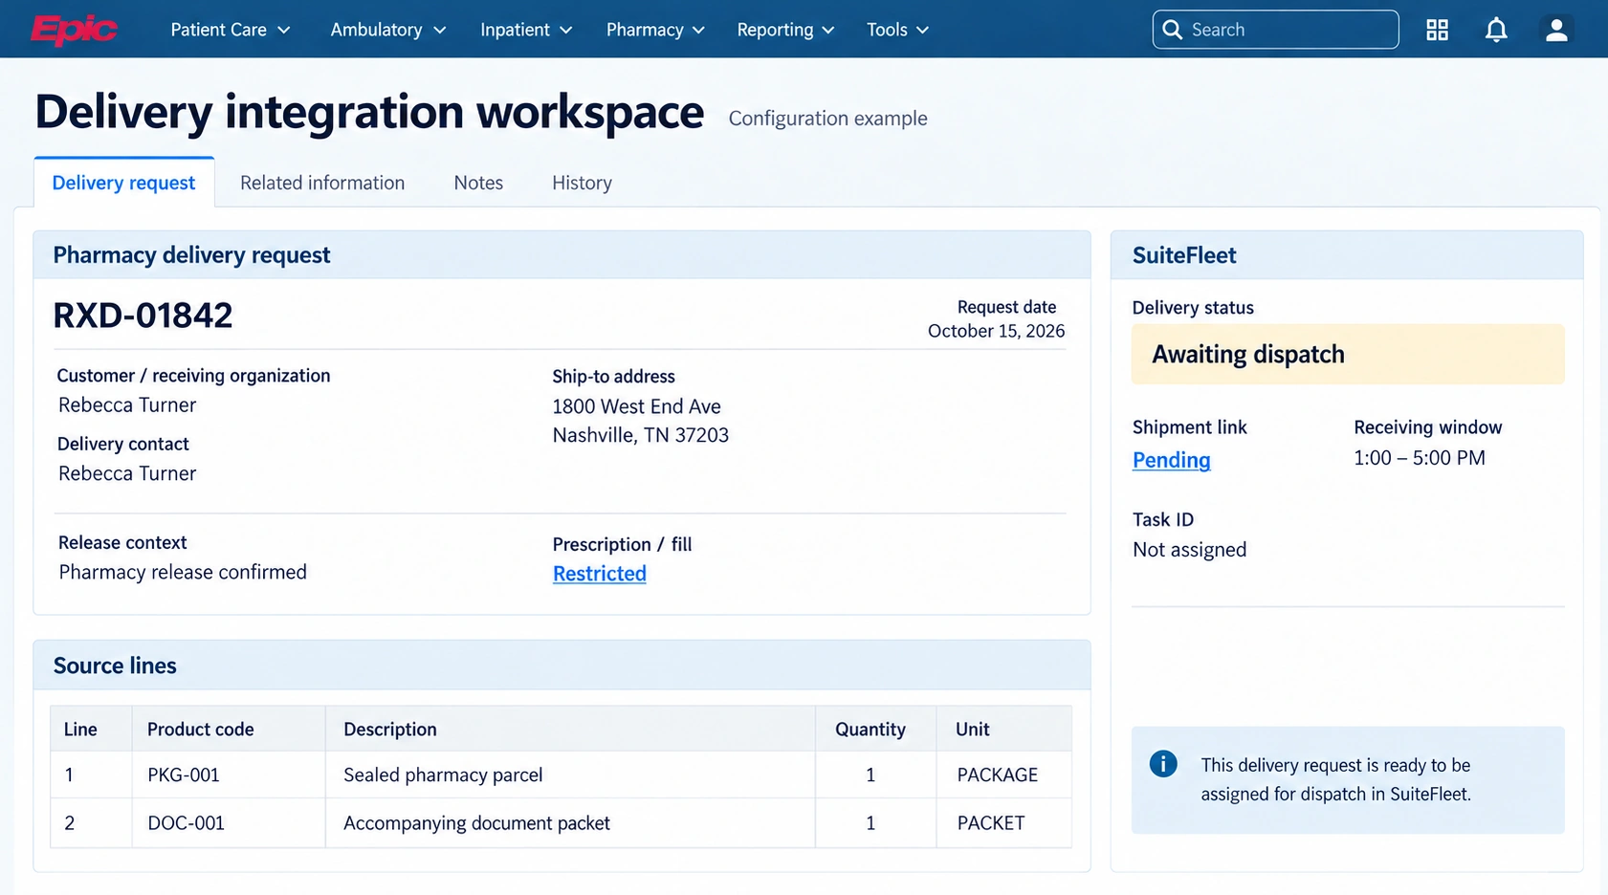Switch to the Related information tab
1608x895 pixels.
tap(322, 183)
